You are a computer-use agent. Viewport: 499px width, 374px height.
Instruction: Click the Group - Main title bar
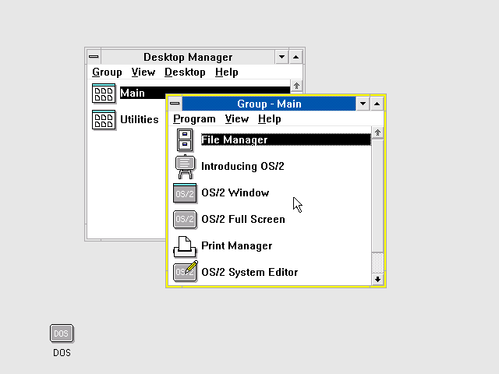click(269, 104)
